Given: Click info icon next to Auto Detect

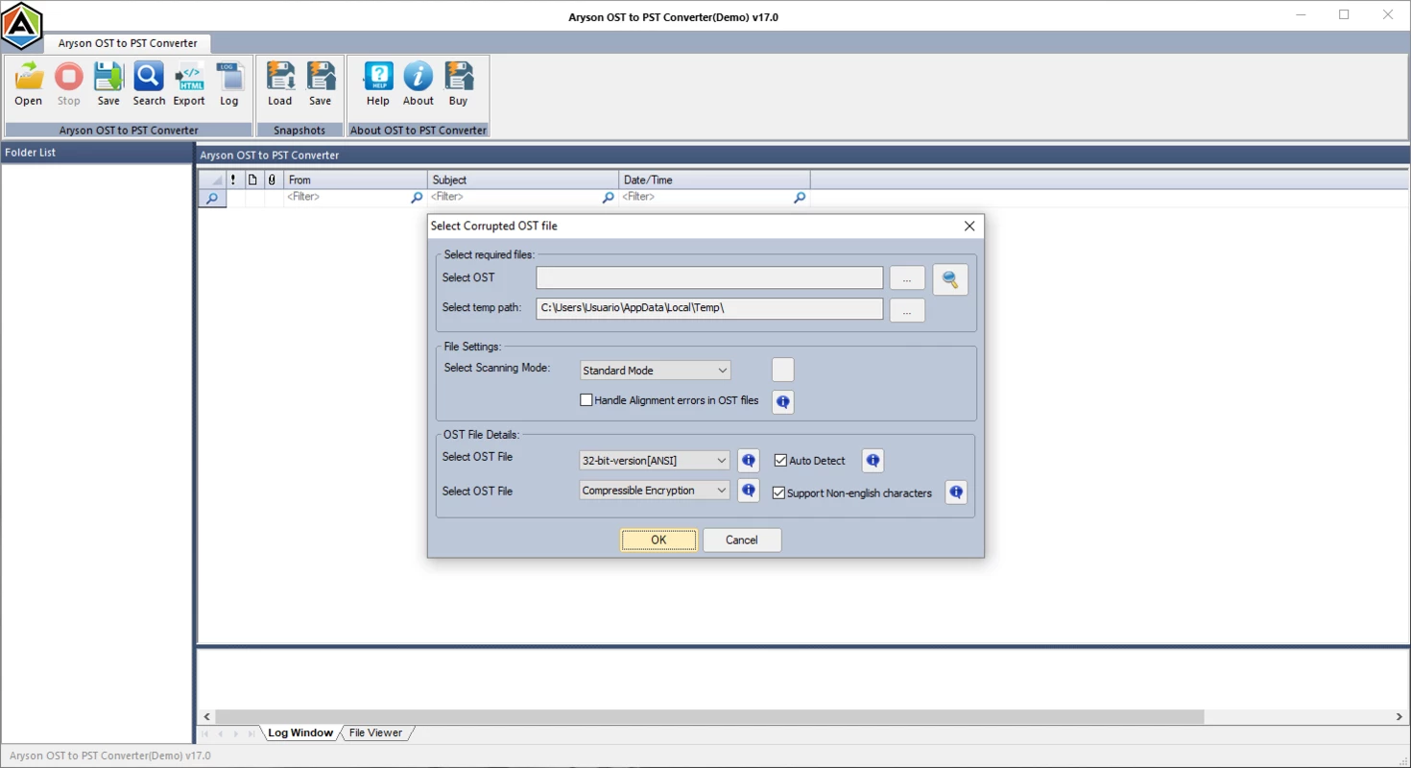Looking at the screenshot, I should click(873, 461).
